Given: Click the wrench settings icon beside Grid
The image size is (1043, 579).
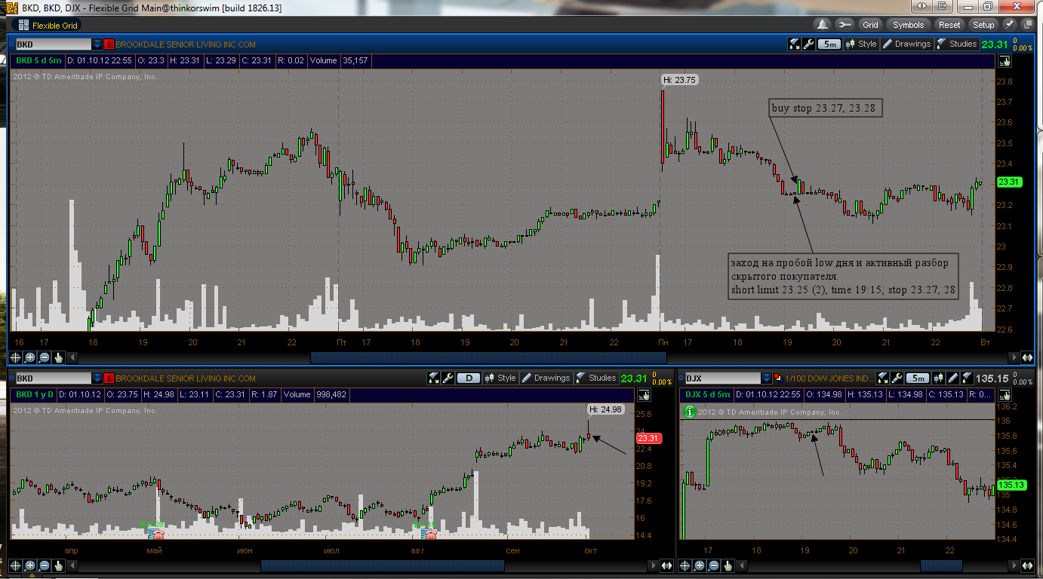Looking at the screenshot, I should pyautogui.click(x=845, y=24).
